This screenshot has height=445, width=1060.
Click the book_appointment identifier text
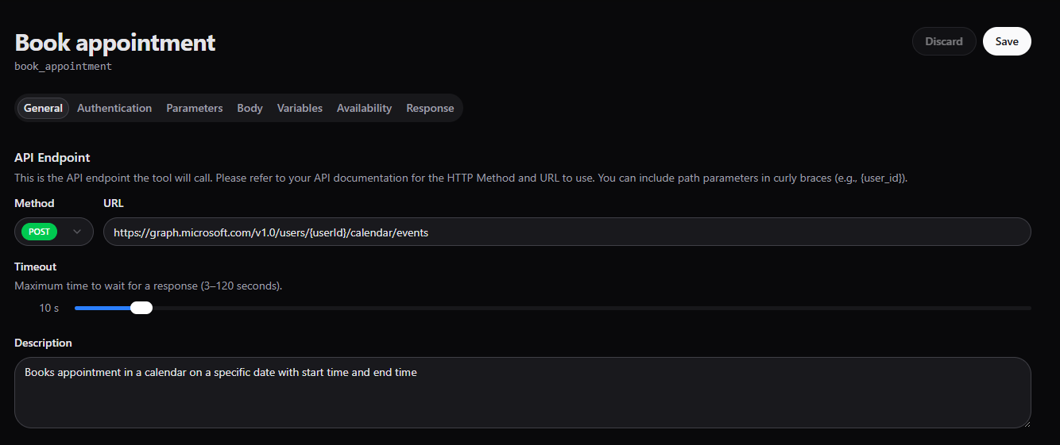click(x=63, y=67)
